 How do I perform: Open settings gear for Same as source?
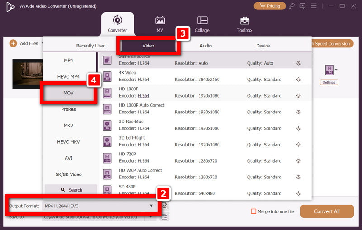pyautogui.click(x=299, y=63)
